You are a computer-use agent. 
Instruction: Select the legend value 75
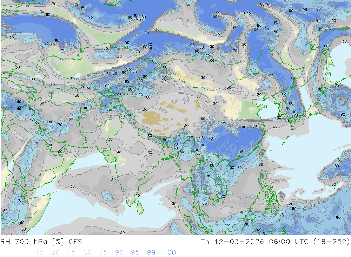point(104,252)
